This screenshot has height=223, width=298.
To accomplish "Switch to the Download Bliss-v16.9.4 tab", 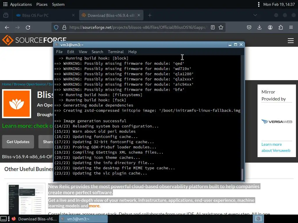I will [x=111, y=15].
